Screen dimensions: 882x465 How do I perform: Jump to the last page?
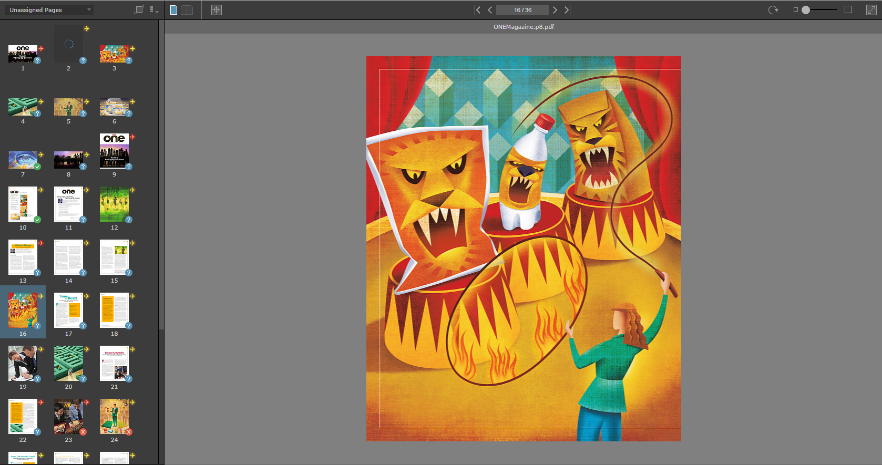tap(567, 10)
